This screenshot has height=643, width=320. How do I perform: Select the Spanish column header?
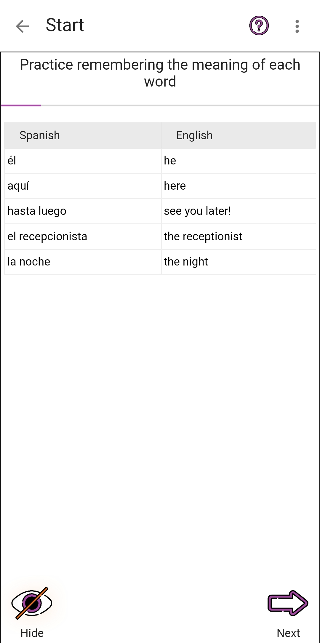tap(83, 135)
